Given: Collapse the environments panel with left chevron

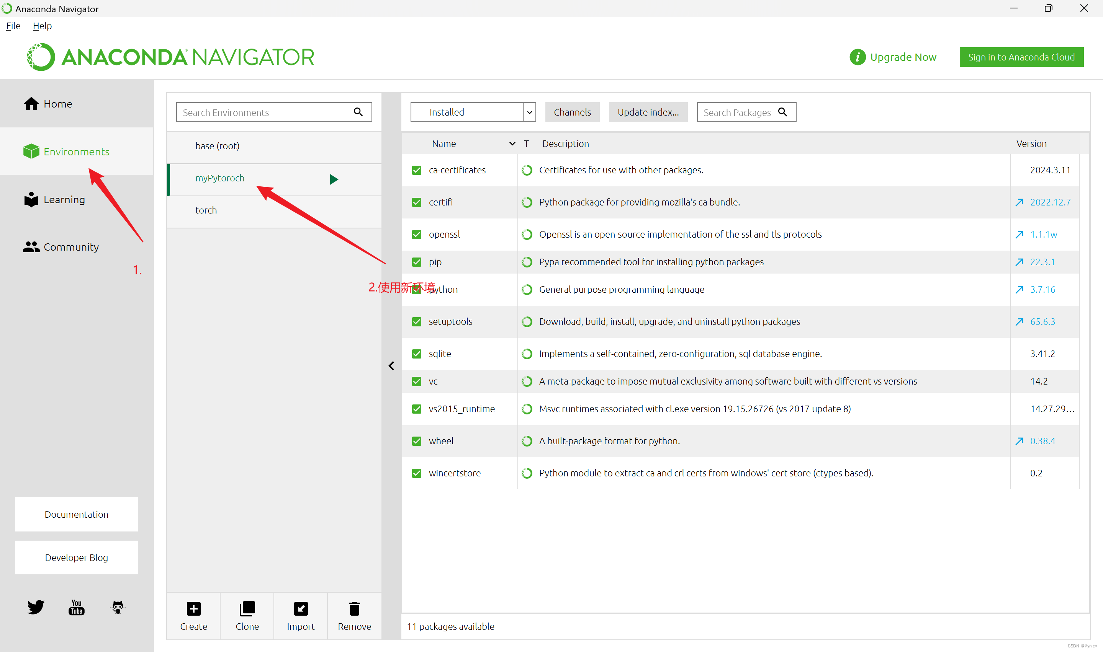Looking at the screenshot, I should 391,365.
